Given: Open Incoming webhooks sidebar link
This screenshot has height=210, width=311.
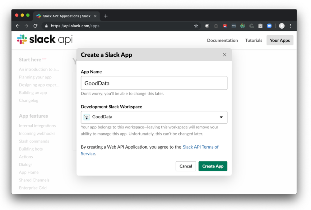Looking at the screenshot, I should tap(37, 133).
